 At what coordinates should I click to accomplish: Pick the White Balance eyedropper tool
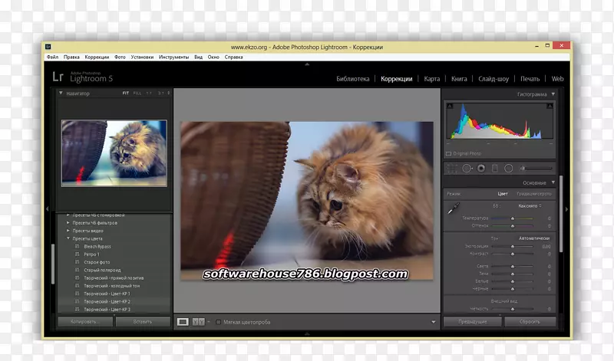point(454,208)
